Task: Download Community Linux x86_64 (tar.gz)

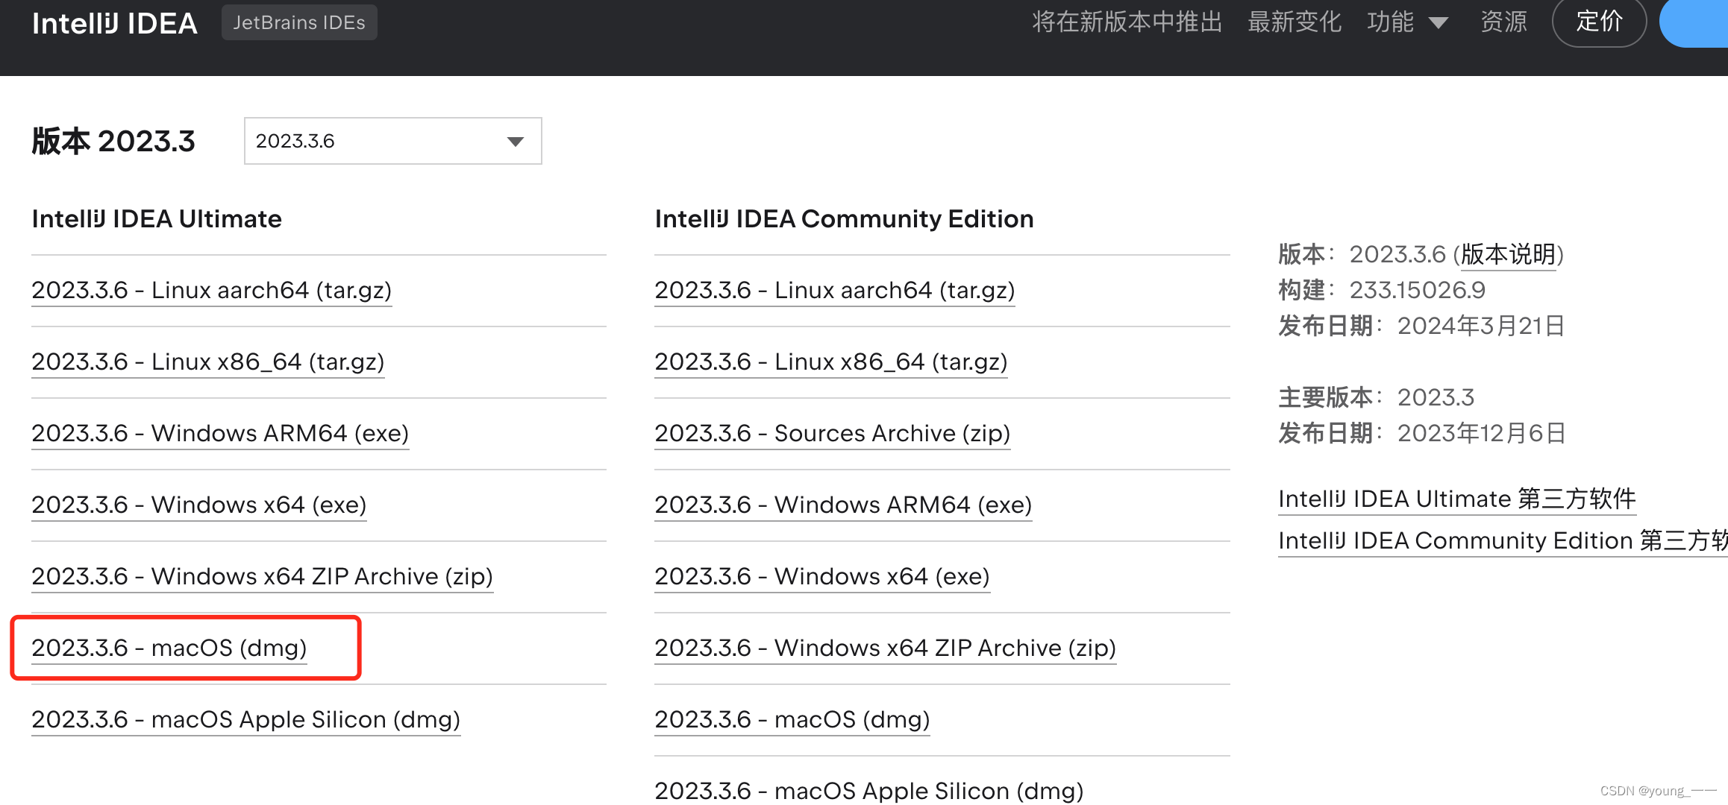Action: 830,362
